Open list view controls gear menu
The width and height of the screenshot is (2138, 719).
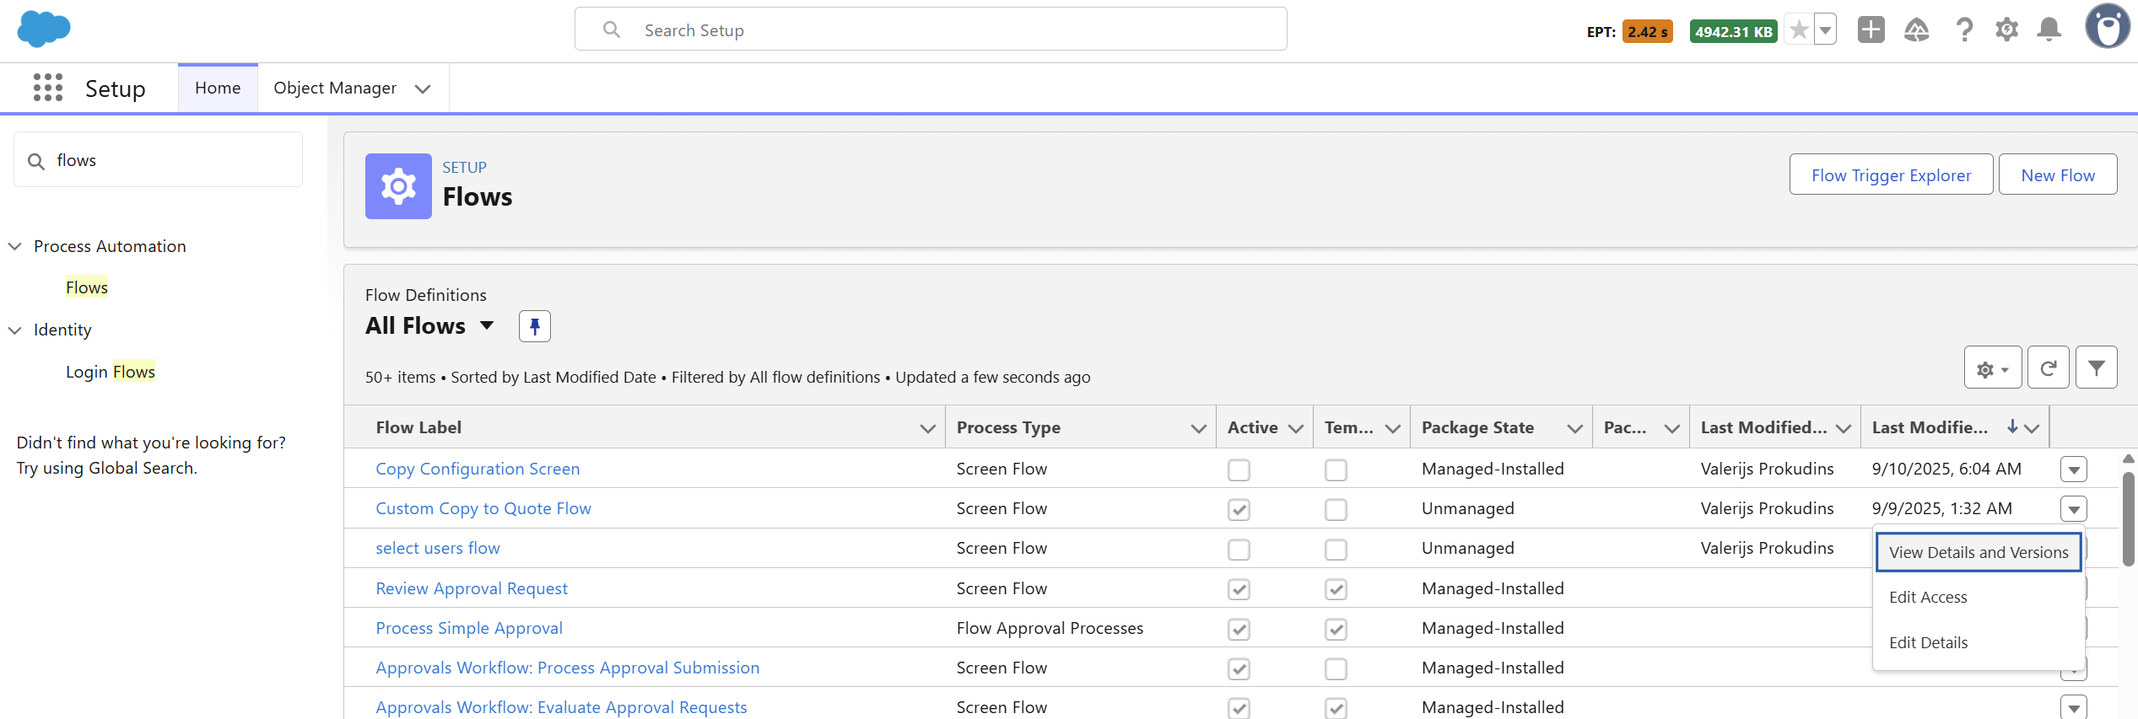1993,368
